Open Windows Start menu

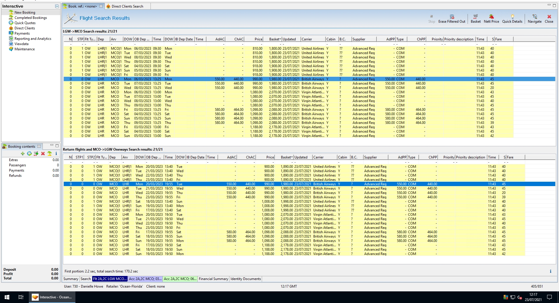point(7,297)
